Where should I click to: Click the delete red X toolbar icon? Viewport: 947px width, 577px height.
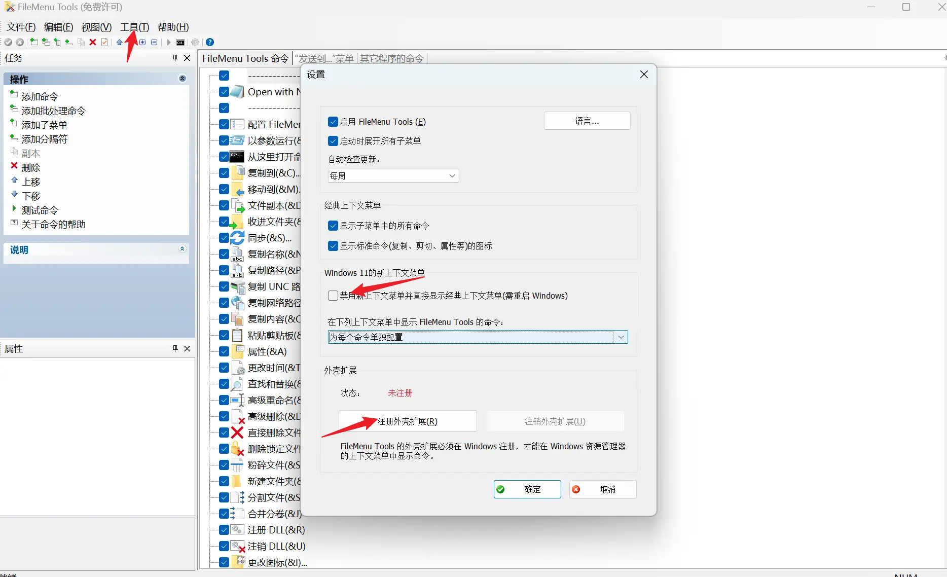(x=92, y=42)
